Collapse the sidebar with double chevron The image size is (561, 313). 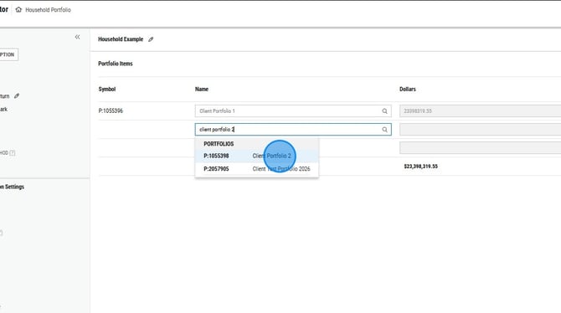click(77, 37)
